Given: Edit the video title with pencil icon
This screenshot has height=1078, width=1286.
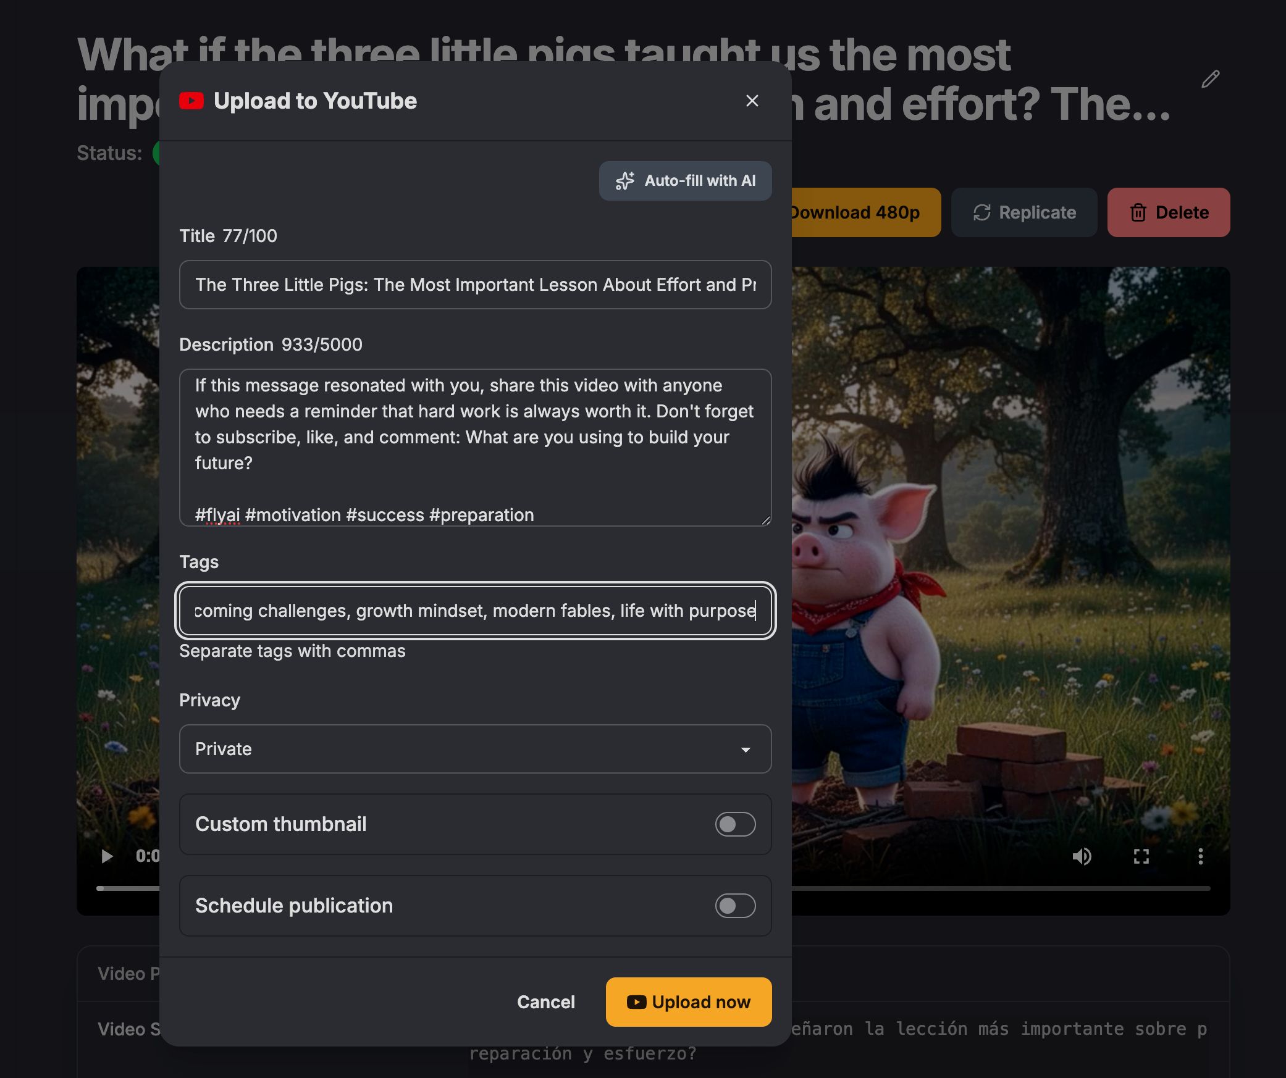Looking at the screenshot, I should 1210,79.
